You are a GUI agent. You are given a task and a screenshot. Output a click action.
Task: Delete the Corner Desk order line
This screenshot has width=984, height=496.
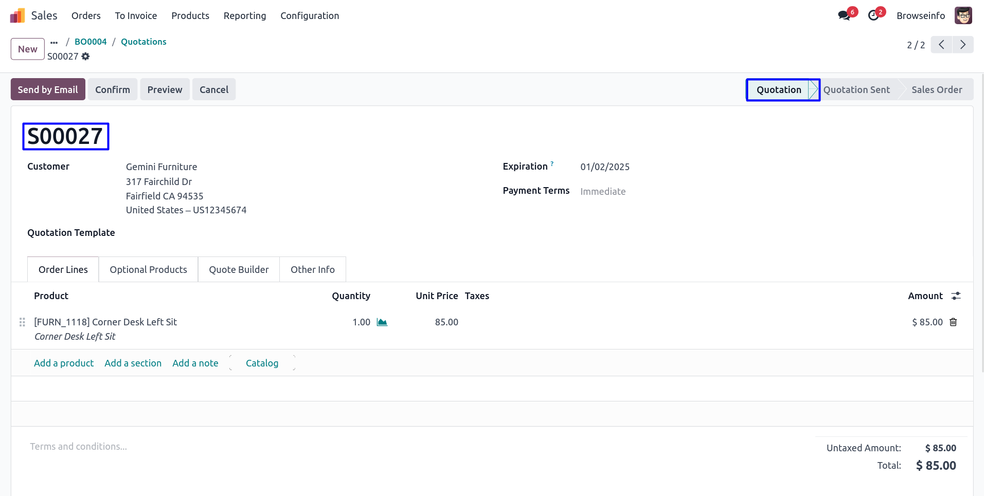tap(953, 322)
